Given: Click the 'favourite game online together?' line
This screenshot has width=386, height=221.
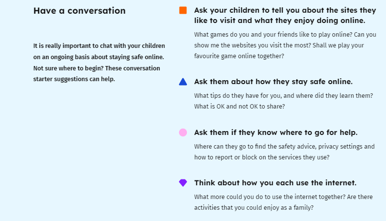Looking at the screenshot, I should coord(239,56).
